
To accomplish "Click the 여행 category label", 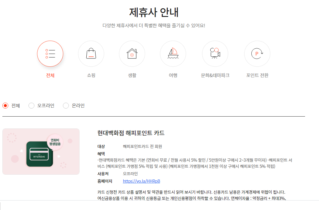I will click(173, 75).
